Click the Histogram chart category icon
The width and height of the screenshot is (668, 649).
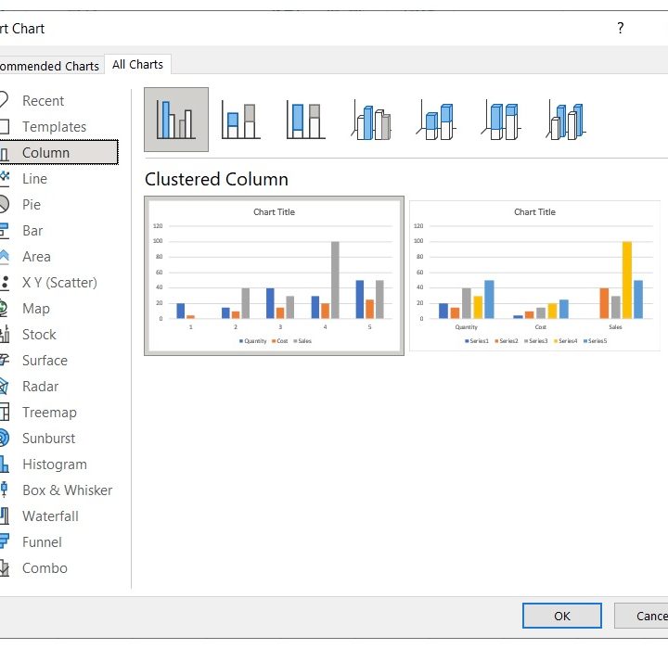pyautogui.click(x=5, y=464)
